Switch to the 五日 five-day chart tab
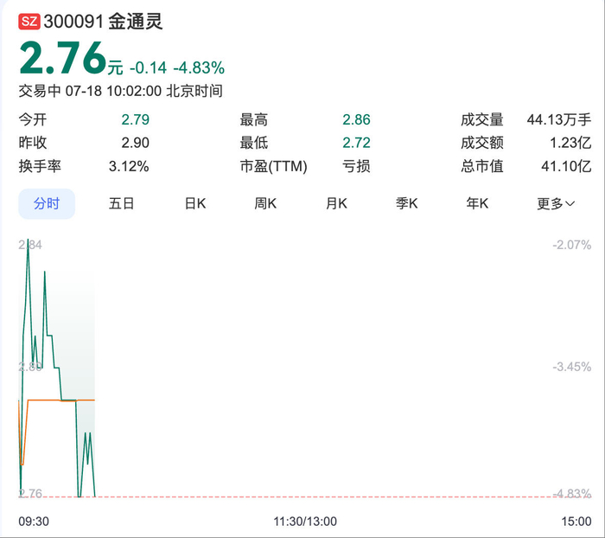Viewport: 605px width, 538px height. (x=121, y=203)
